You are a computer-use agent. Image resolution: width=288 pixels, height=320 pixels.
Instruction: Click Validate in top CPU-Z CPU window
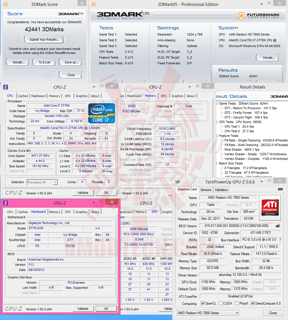83,193
